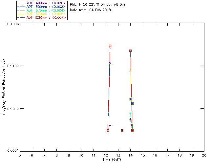Click the purple plus marker just after hour 12
The height and width of the screenshot is (168, 210).
click(110, 126)
